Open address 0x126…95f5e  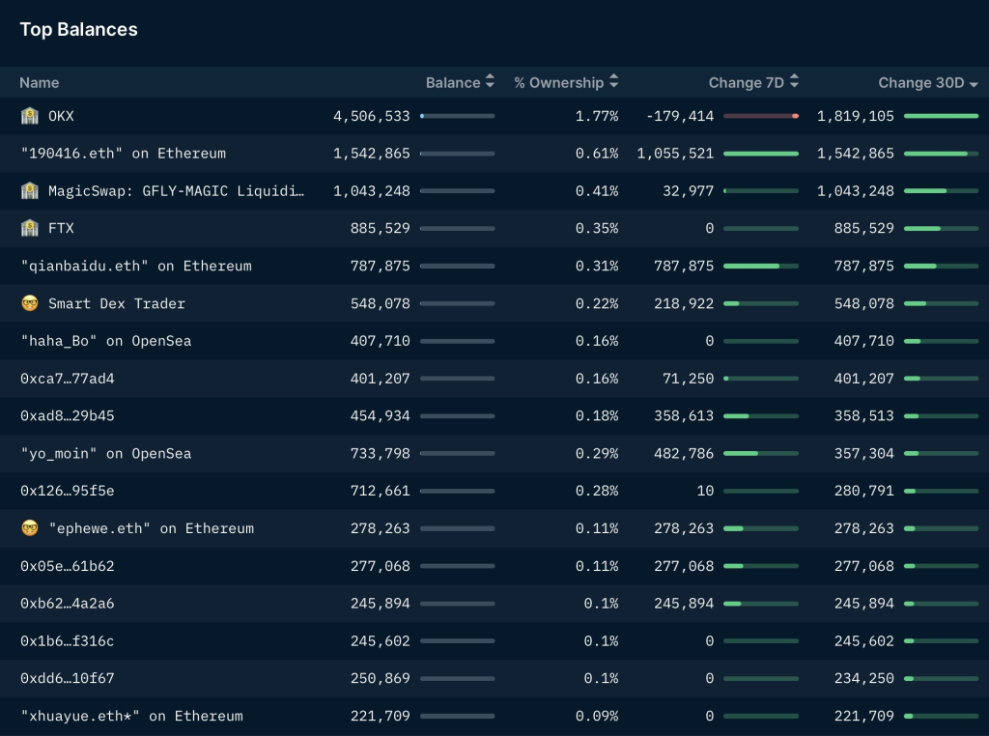(x=68, y=491)
